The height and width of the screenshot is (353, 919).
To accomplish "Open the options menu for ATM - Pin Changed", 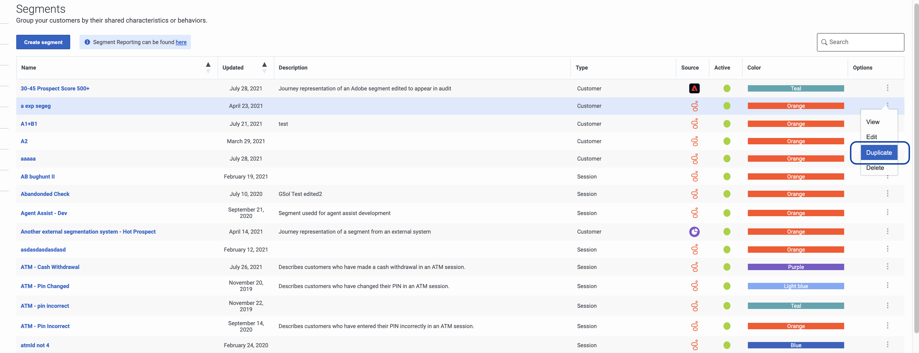I will click(887, 285).
